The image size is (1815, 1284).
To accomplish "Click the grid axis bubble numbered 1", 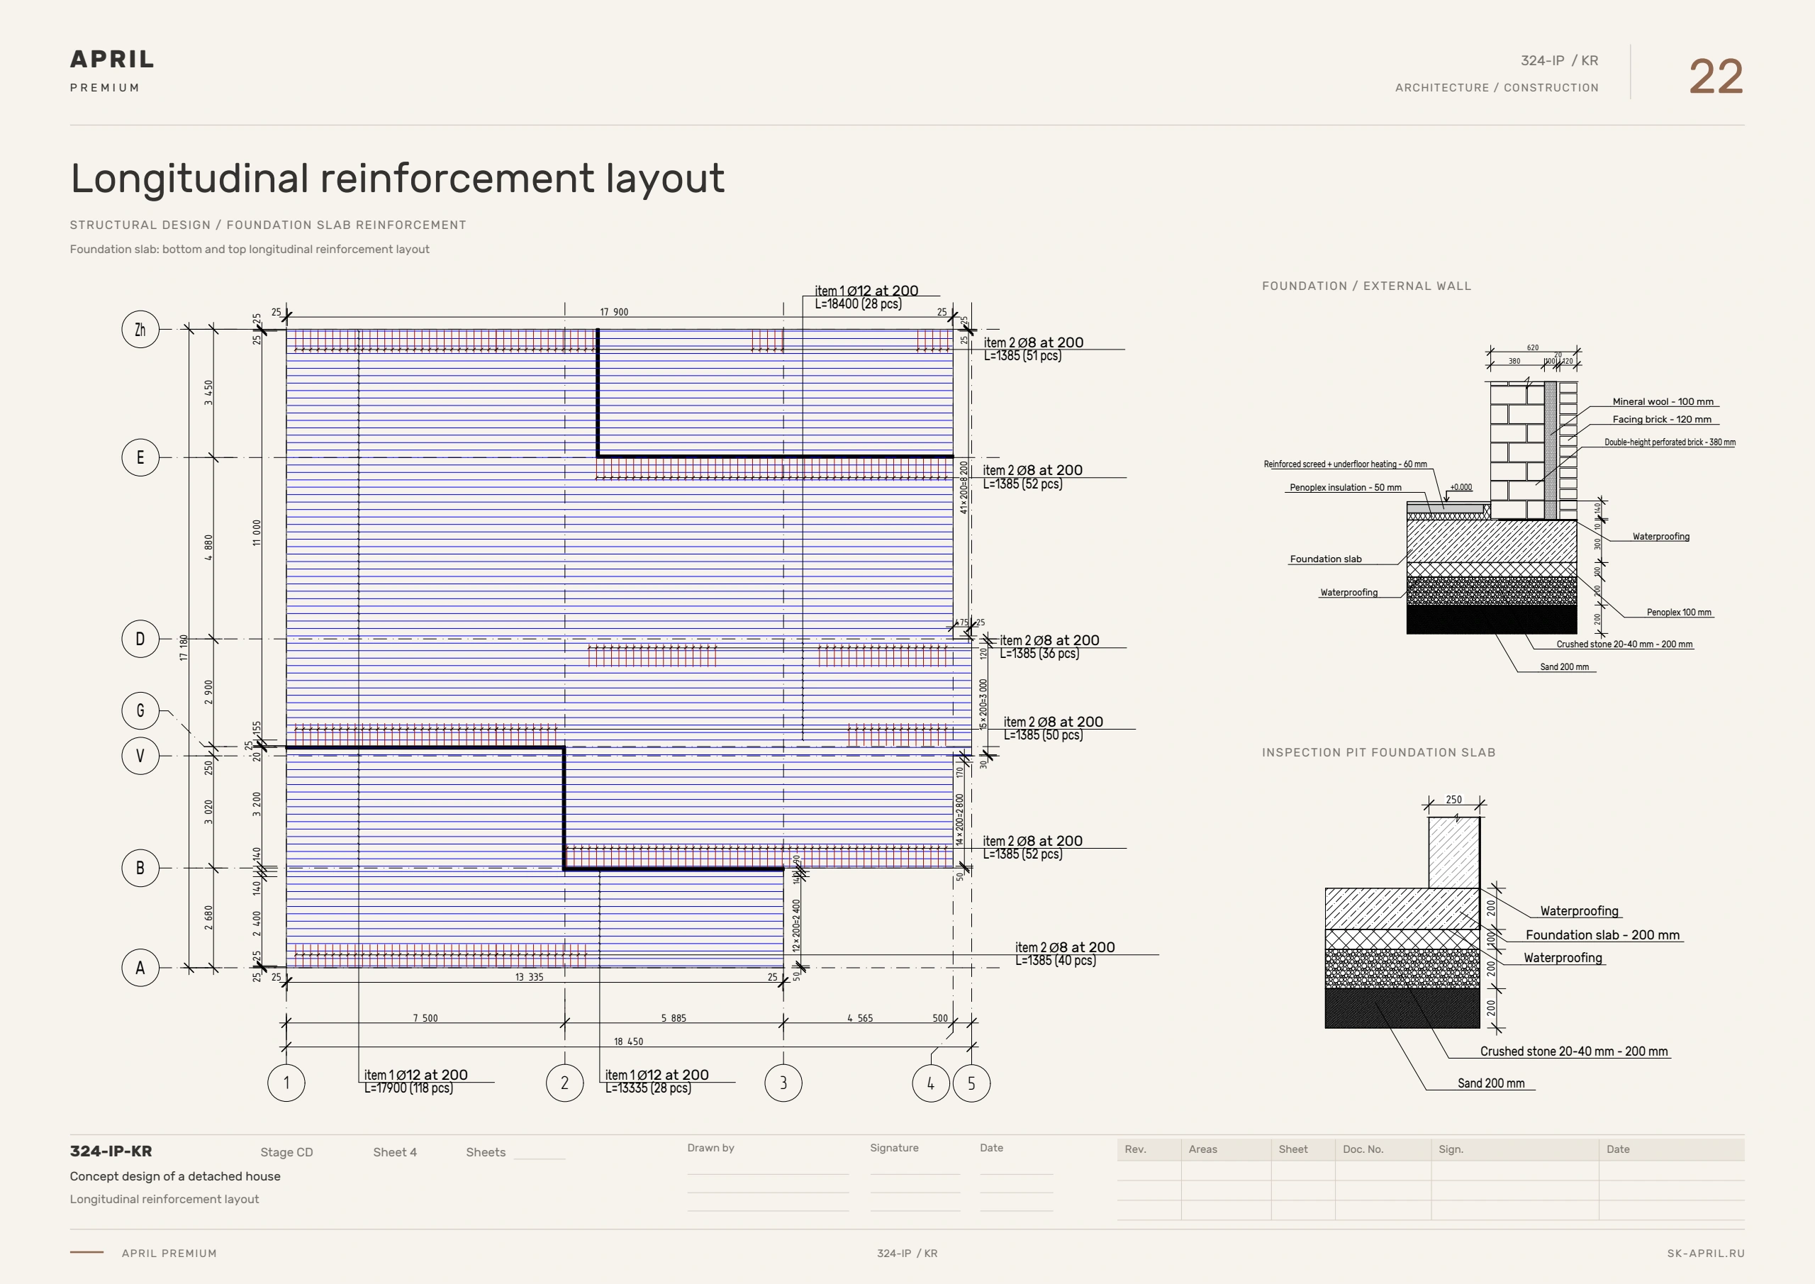I will pyautogui.click(x=286, y=1083).
